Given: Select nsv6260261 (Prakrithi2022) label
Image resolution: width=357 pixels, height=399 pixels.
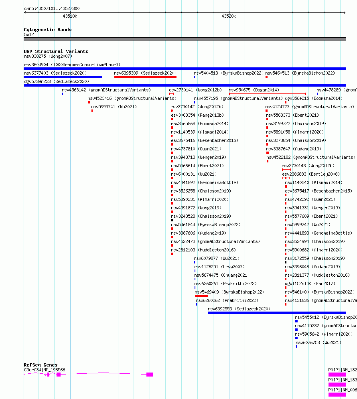Looking at the screenshot, I should click(x=225, y=283).
